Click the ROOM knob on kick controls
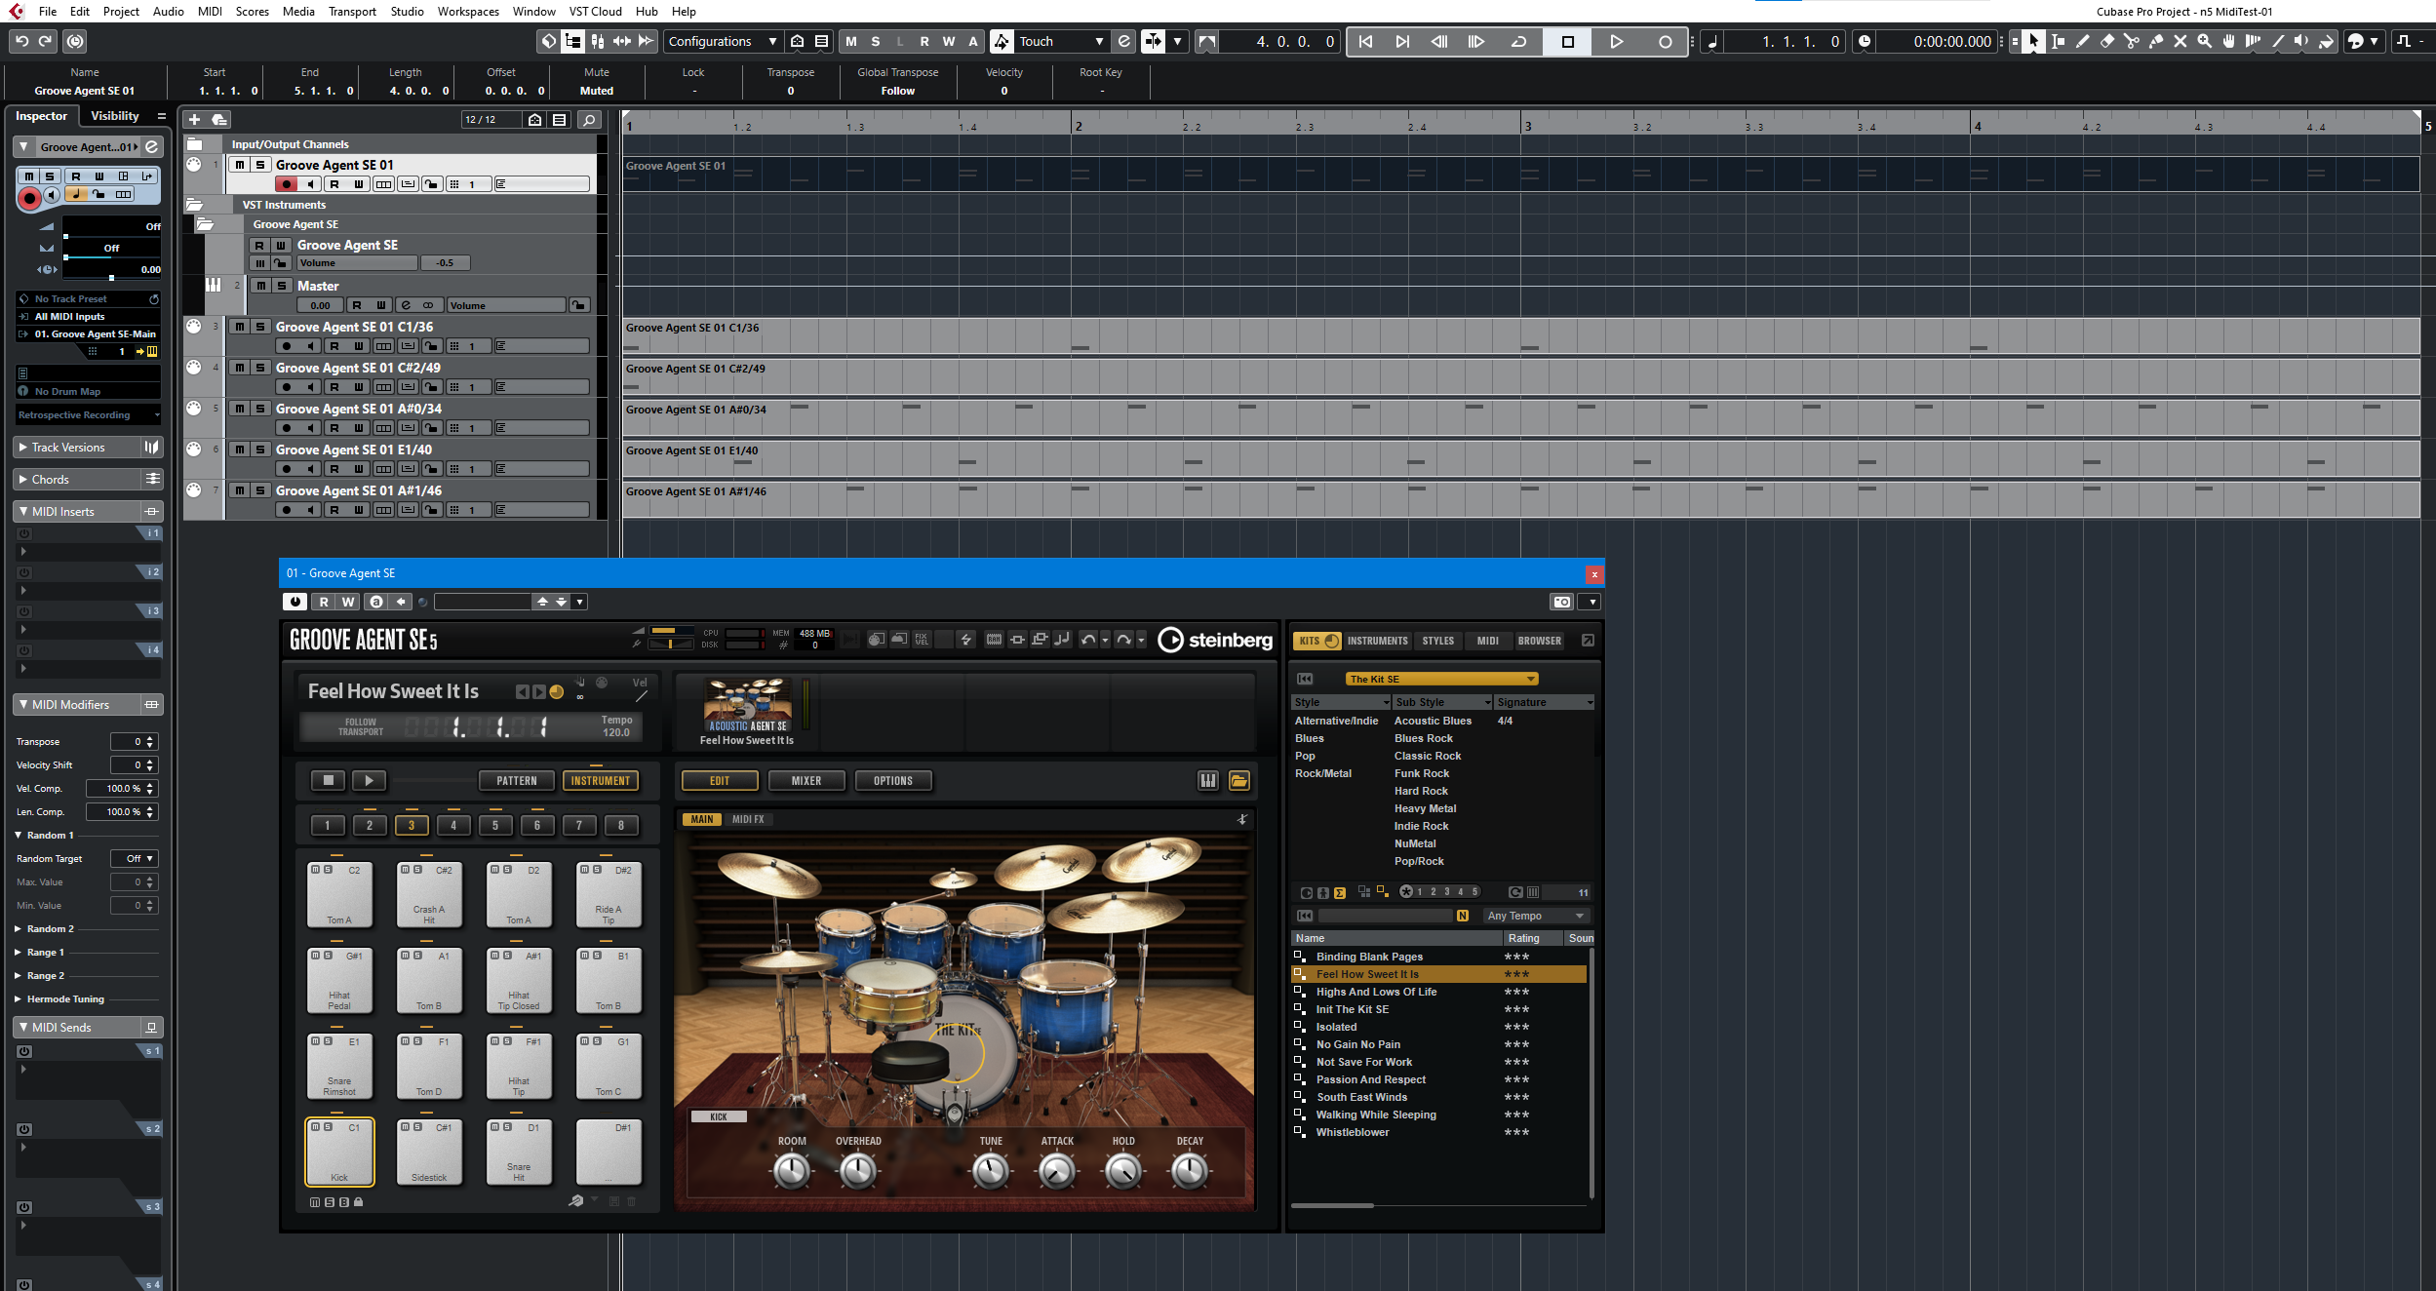 (x=792, y=1170)
